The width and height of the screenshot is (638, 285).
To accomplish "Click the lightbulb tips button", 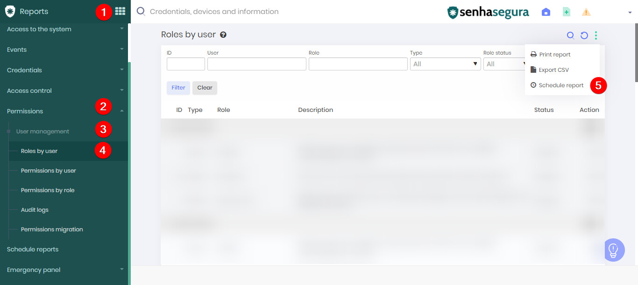I will 614,250.
